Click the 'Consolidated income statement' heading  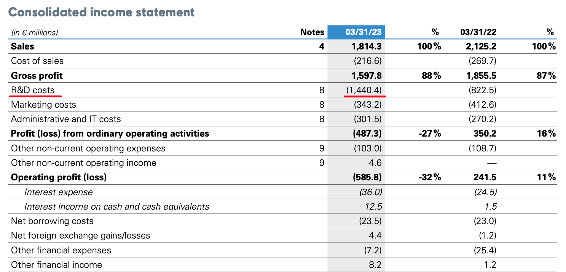[101, 12]
